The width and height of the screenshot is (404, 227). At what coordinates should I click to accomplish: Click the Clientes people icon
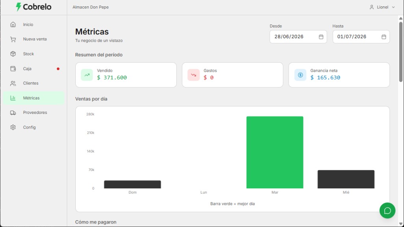pyautogui.click(x=13, y=84)
